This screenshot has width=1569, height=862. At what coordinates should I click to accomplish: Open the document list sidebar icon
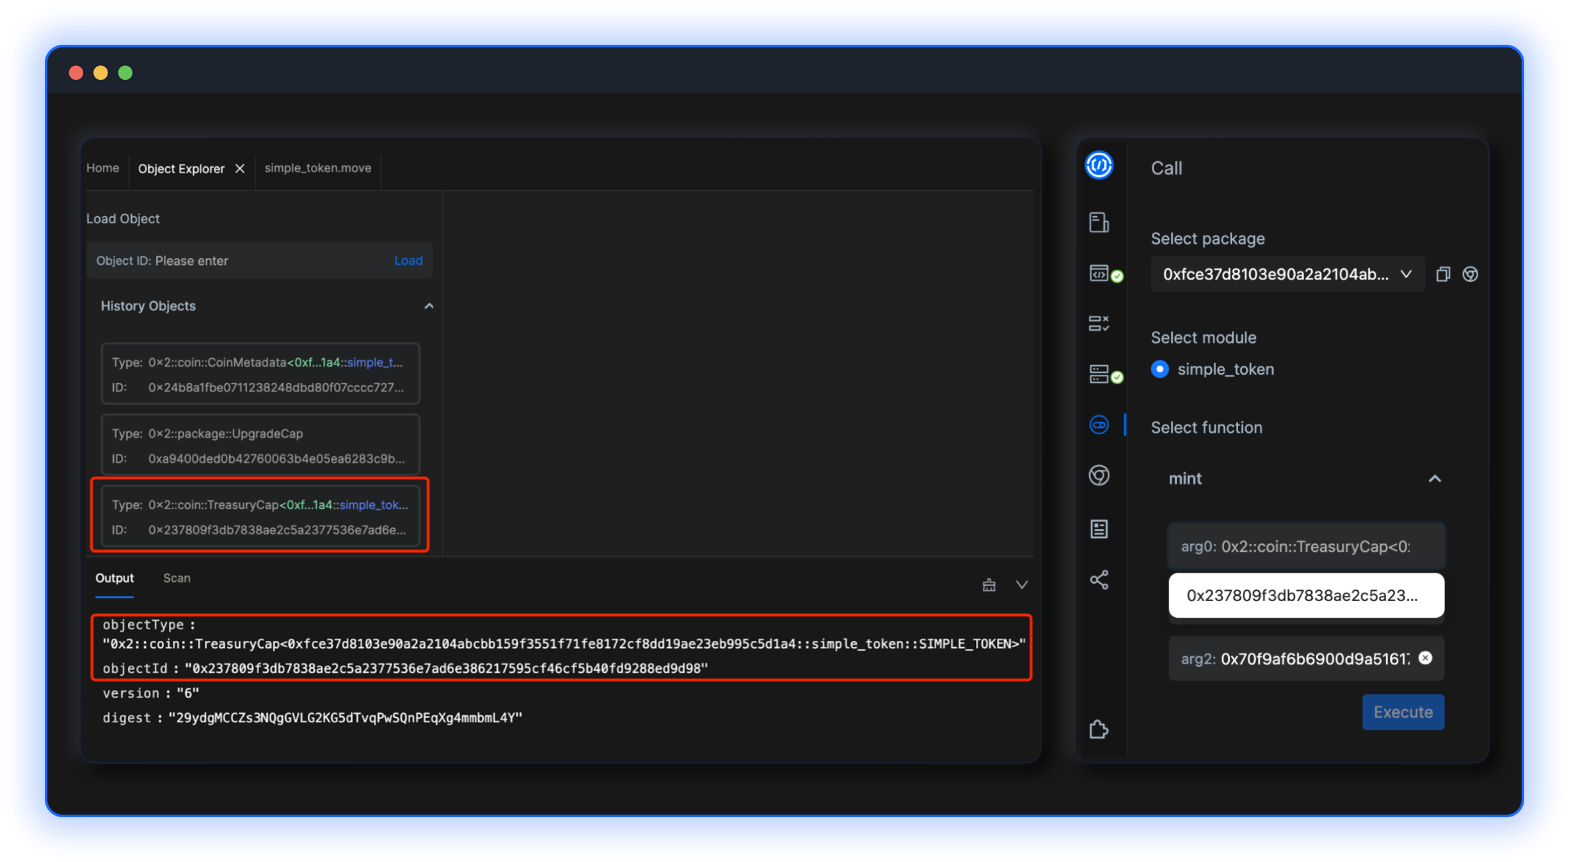click(x=1099, y=529)
